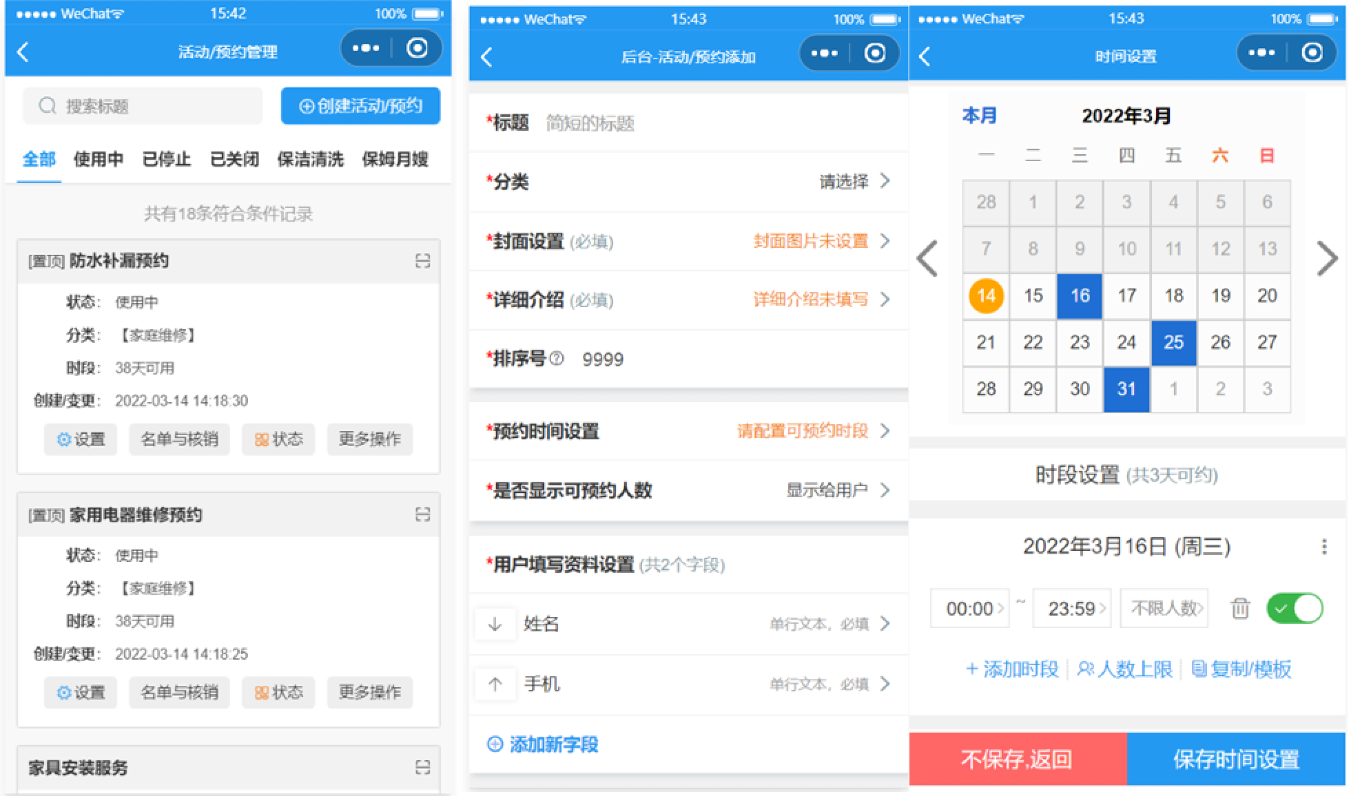The height and width of the screenshot is (796, 1371).
Task: Open more menu dots on 活动/预约管理 header
Action: (365, 48)
